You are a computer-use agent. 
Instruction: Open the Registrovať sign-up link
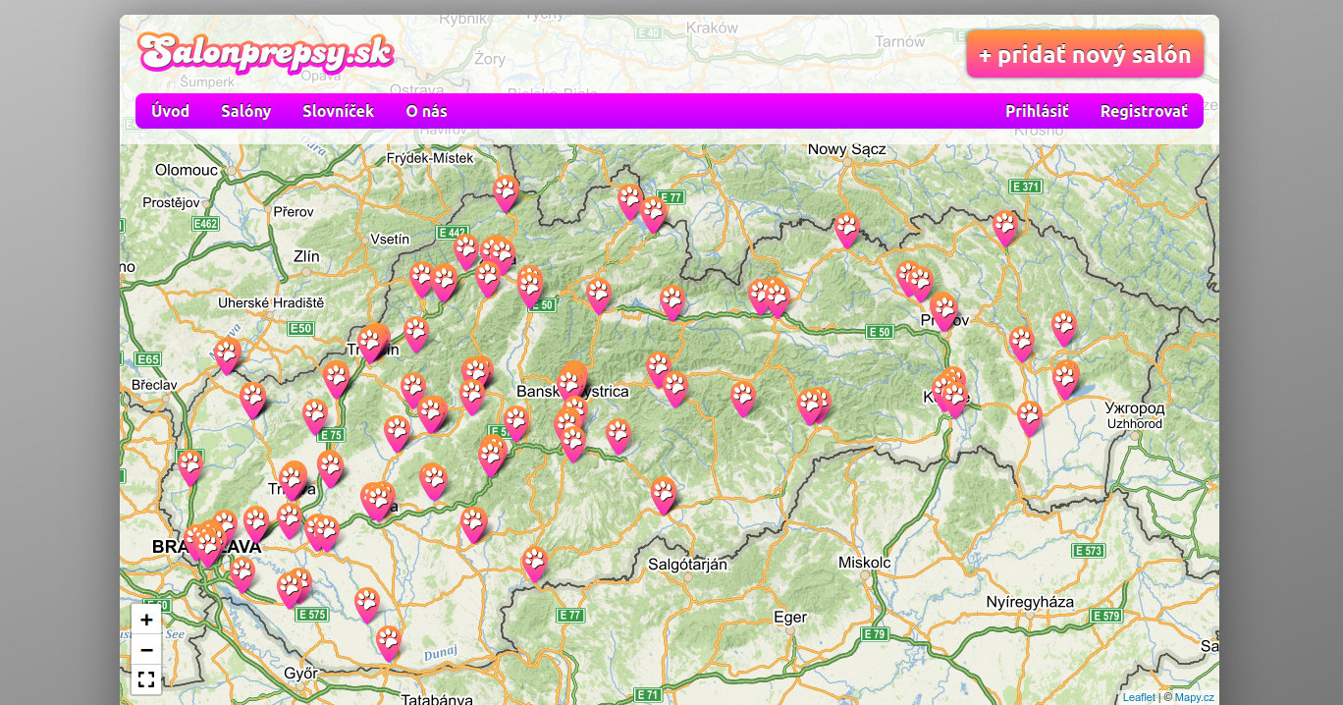click(x=1144, y=111)
